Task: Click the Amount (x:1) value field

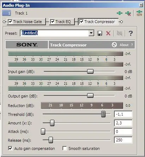Action: [123, 123]
